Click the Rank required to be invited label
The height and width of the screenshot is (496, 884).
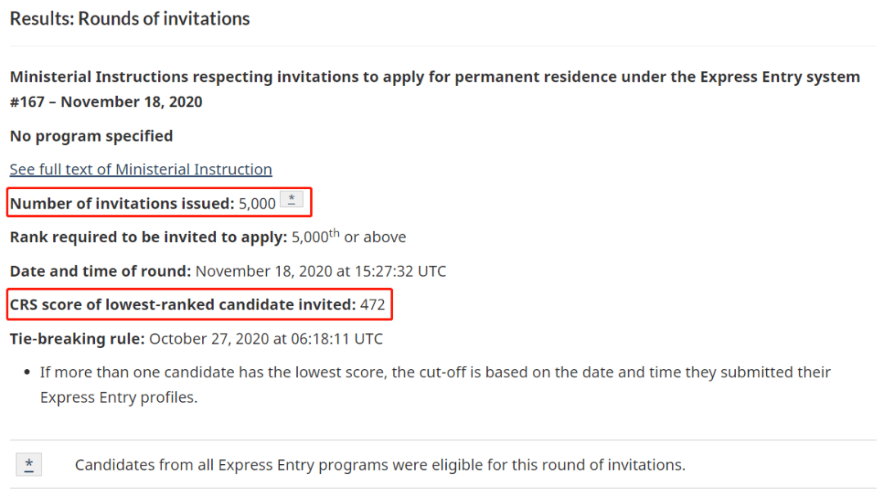149,237
